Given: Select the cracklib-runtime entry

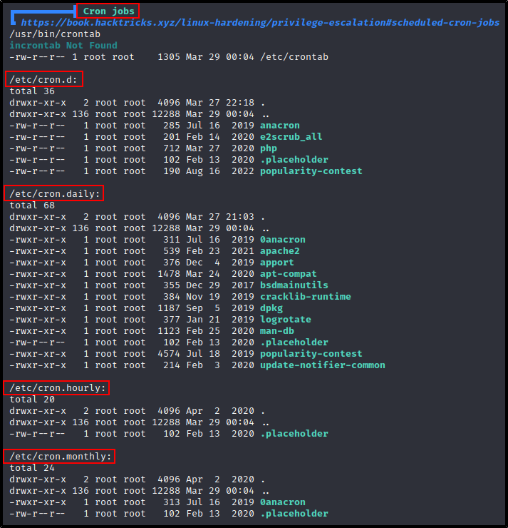Looking at the screenshot, I should coord(305,297).
